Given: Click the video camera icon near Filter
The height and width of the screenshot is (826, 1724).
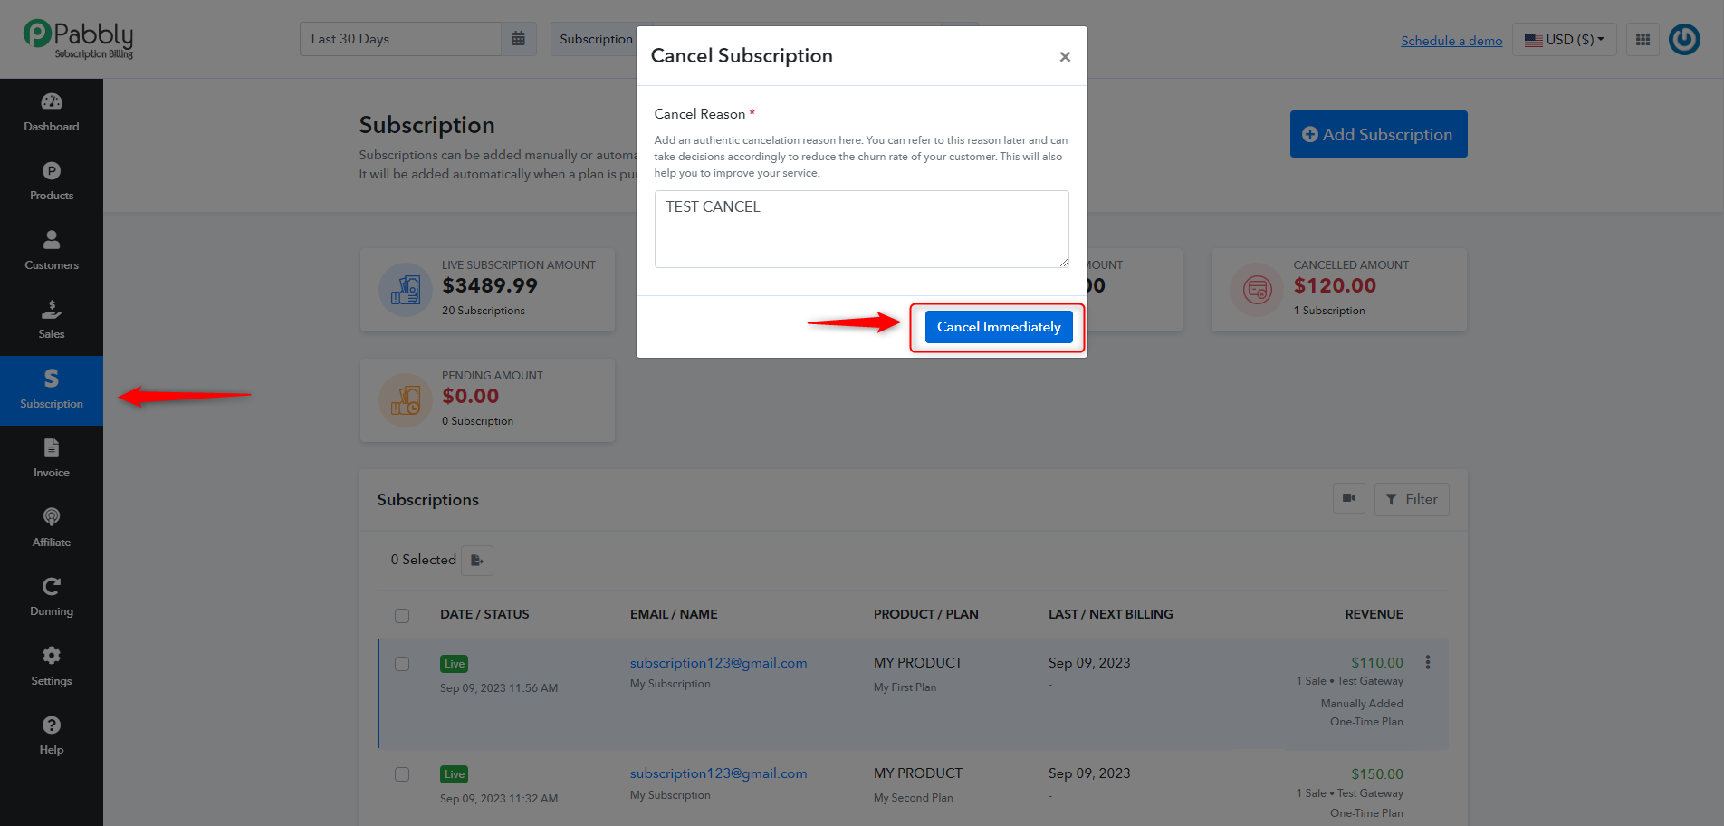Looking at the screenshot, I should (1349, 498).
